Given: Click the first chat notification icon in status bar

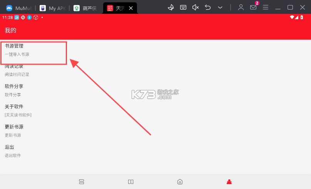Looking at the screenshot, I should (x=17, y=17).
